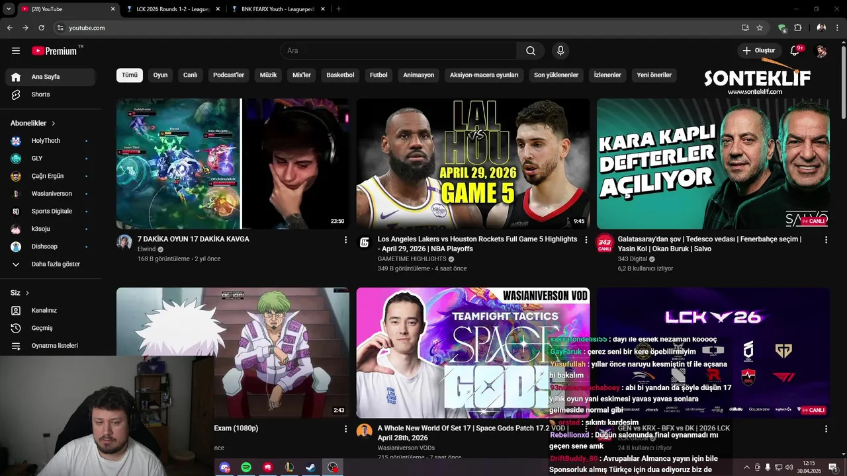Select the Aksiyon-macera oyunları chip
This screenshot has width=847, height=476.
484,75
